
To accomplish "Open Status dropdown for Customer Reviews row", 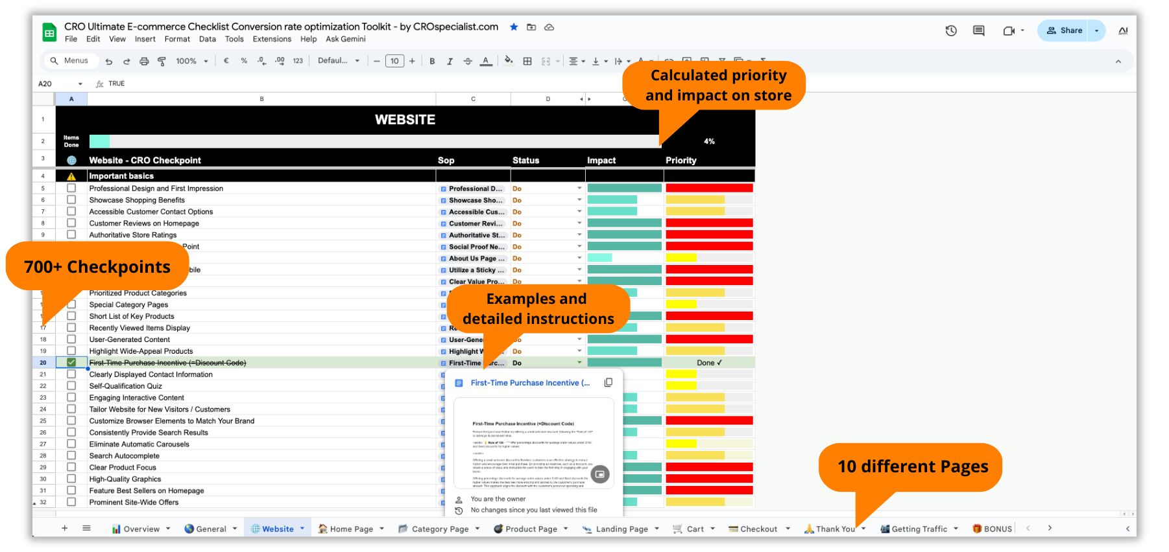I will click(579, 223).
